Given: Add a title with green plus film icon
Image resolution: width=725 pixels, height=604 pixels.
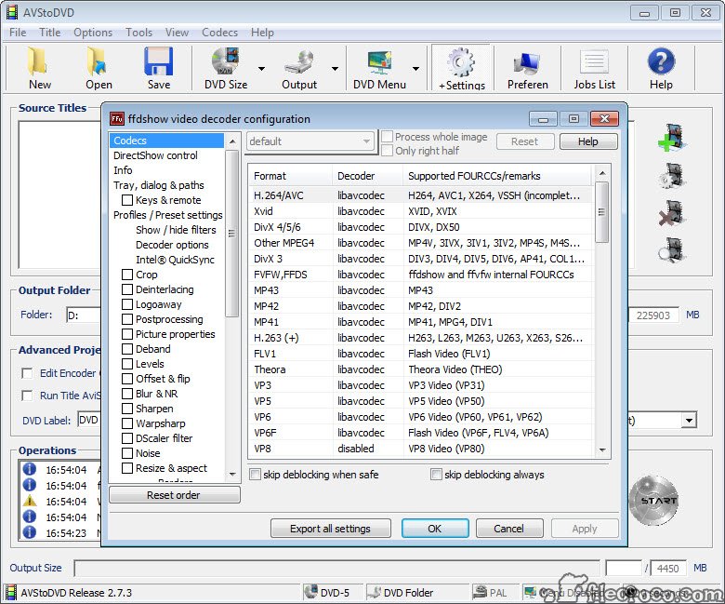Looking at the screenshot, I should coord(673,138).
